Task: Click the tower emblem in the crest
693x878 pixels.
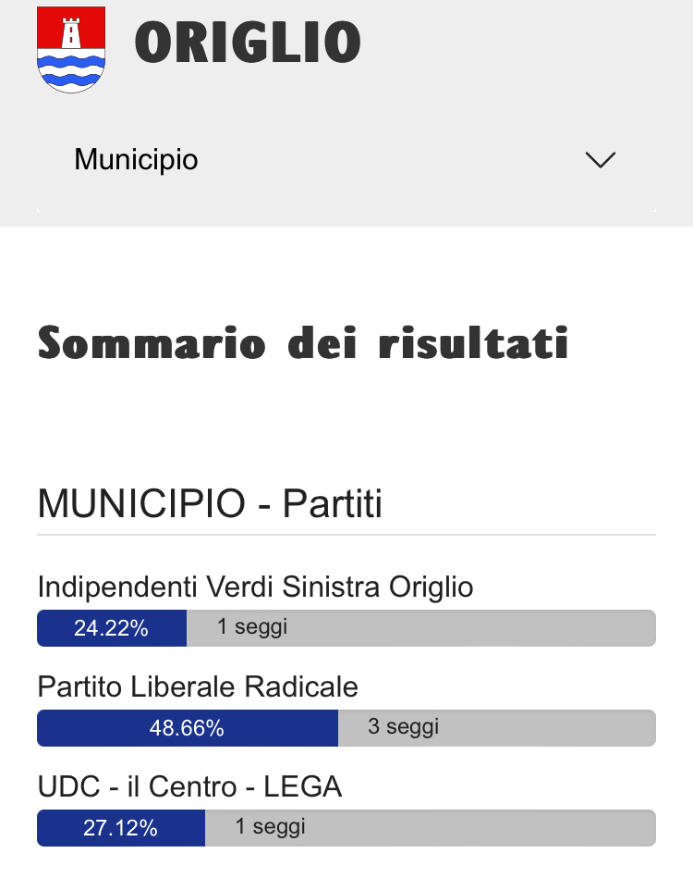Action: 71,32
